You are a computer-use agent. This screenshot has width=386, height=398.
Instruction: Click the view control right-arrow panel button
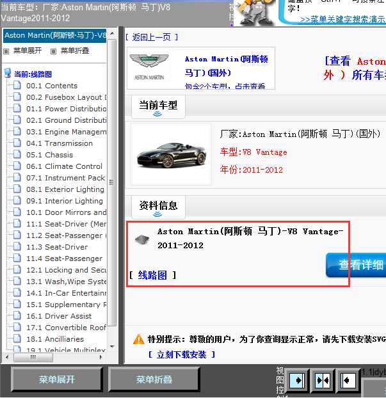[x=297, y=380]
